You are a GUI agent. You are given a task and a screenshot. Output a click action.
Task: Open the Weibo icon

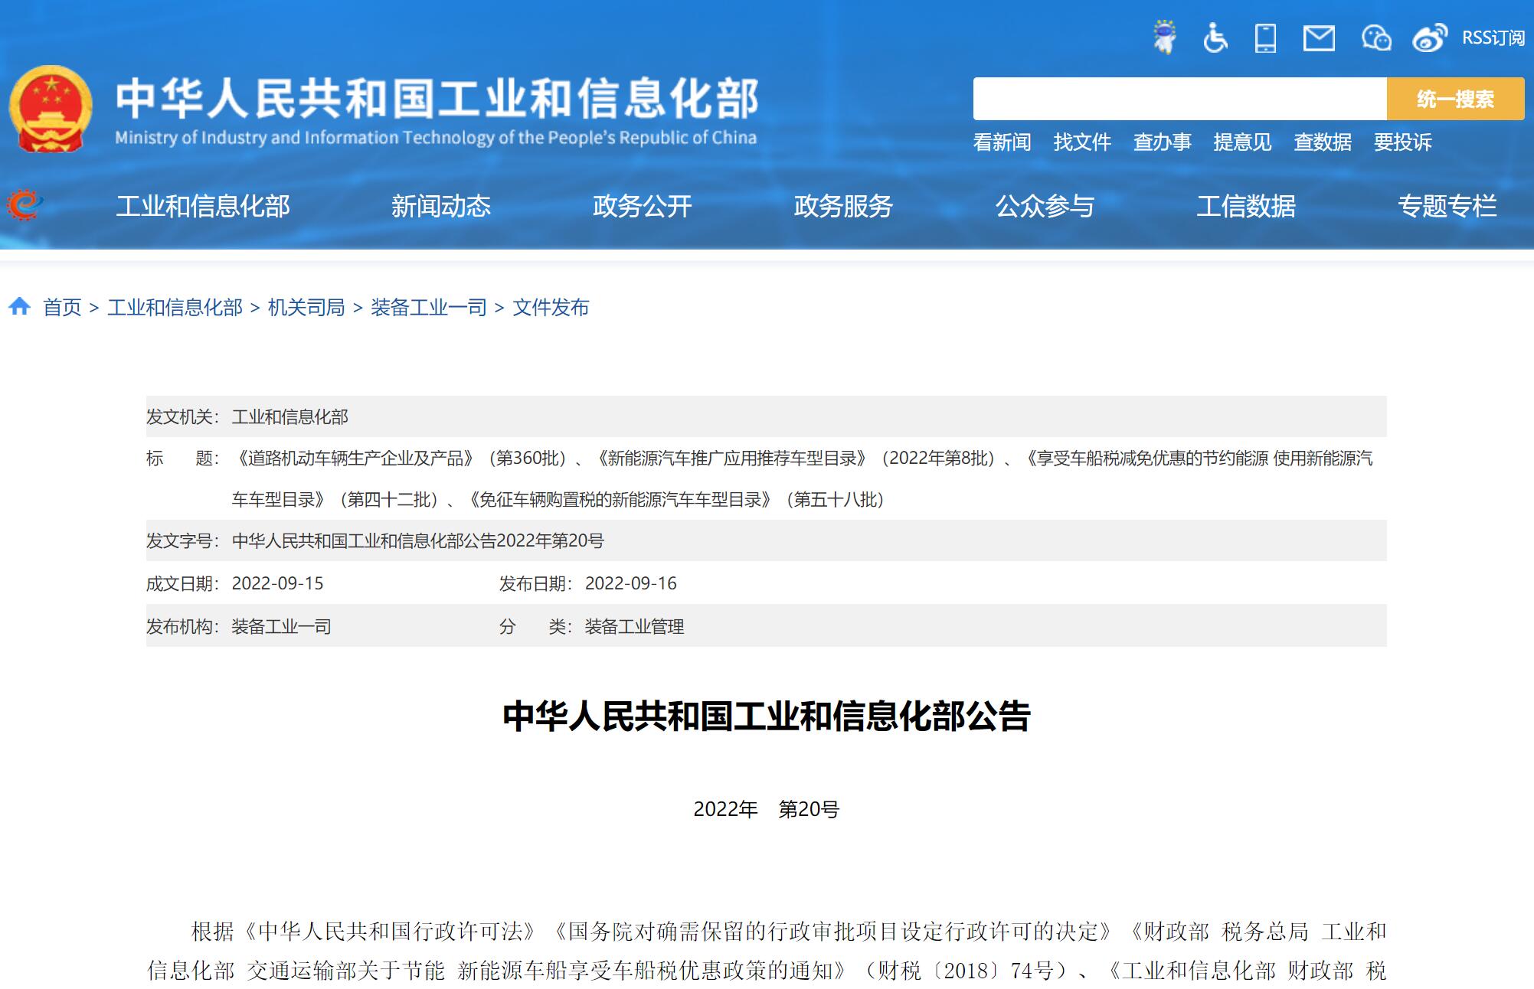pos(1430,38)
